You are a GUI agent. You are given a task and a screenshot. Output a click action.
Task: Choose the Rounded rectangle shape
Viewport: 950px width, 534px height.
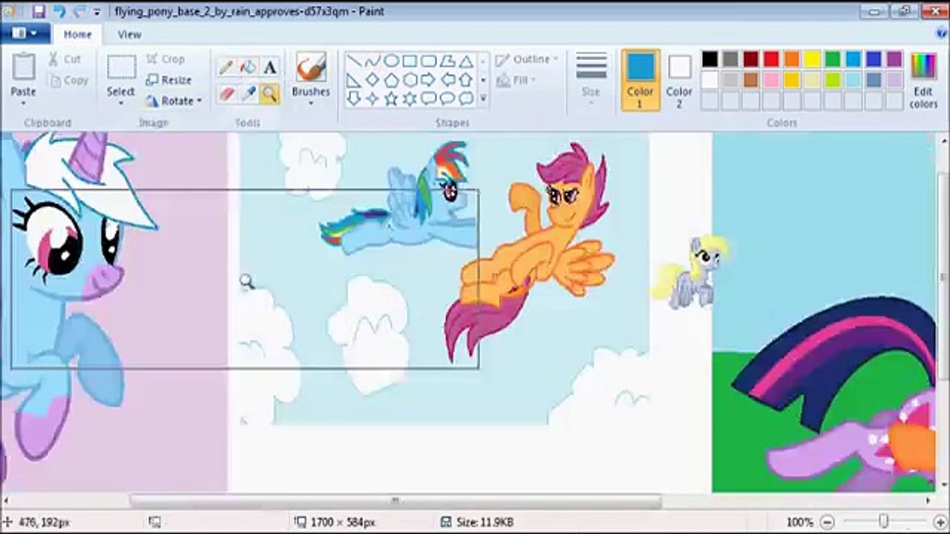[x=428, y=62]
